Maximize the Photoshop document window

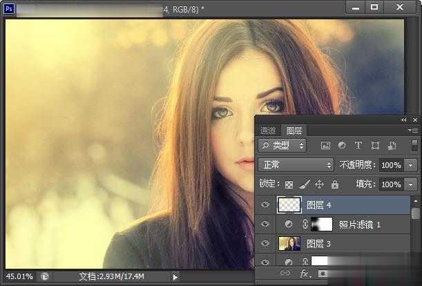(x=374, y=8)
